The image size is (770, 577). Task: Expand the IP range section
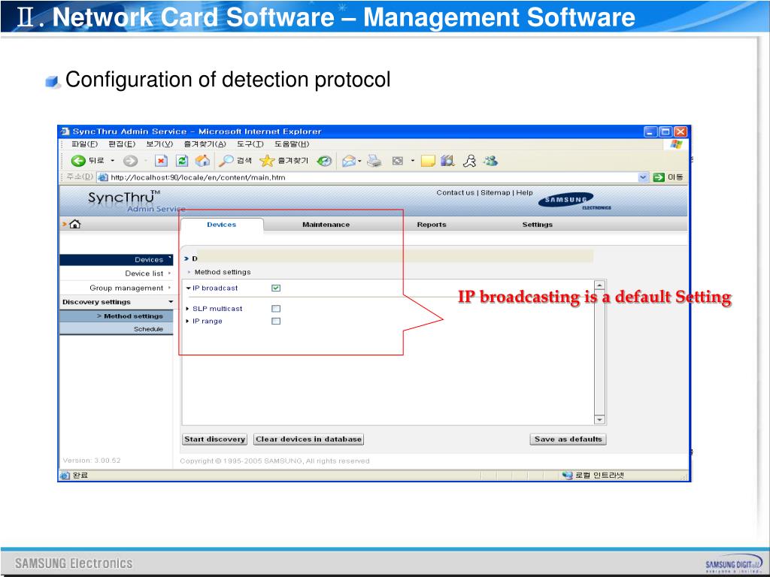click(187, 321)
